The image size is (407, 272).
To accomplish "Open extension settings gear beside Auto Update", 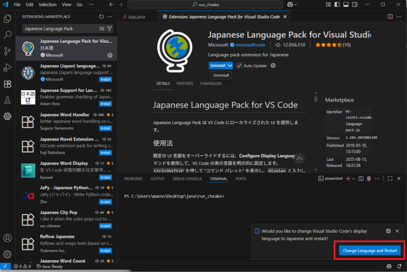I will [x=273, y=66].
